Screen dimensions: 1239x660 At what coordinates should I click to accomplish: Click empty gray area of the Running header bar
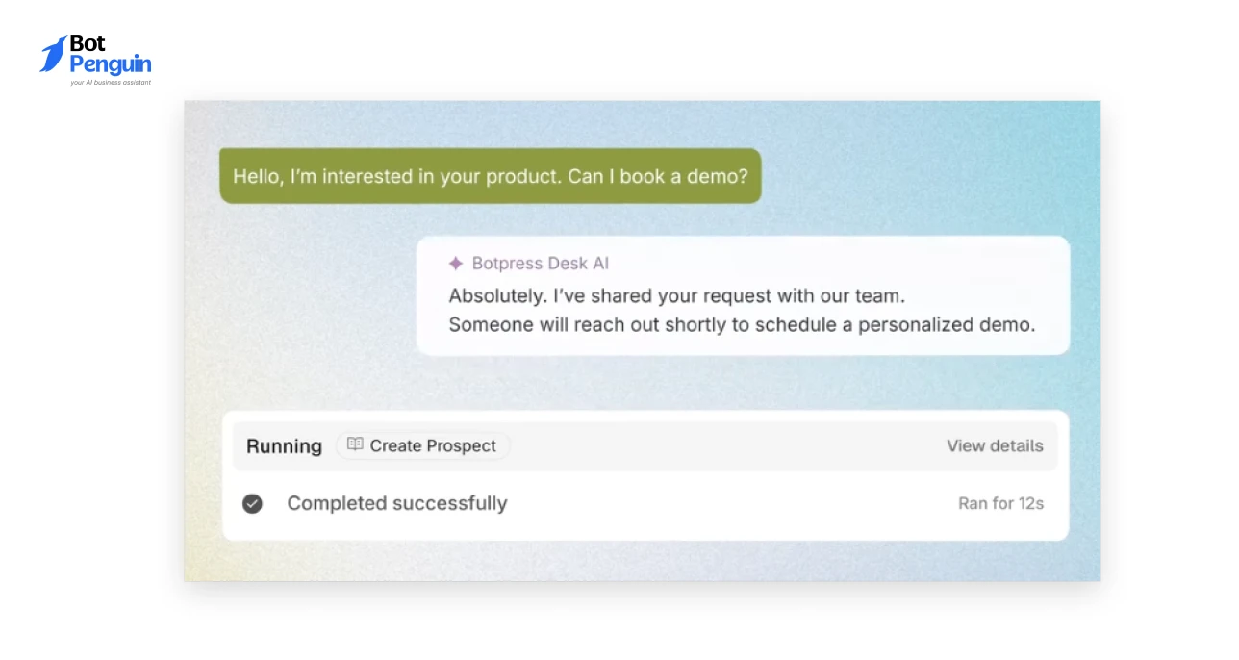[x=721, y=445]
